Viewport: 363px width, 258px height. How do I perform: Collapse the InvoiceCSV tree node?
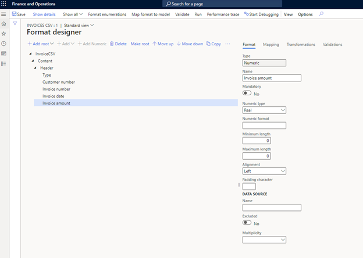pyautogui.click(x=30, y=54)
